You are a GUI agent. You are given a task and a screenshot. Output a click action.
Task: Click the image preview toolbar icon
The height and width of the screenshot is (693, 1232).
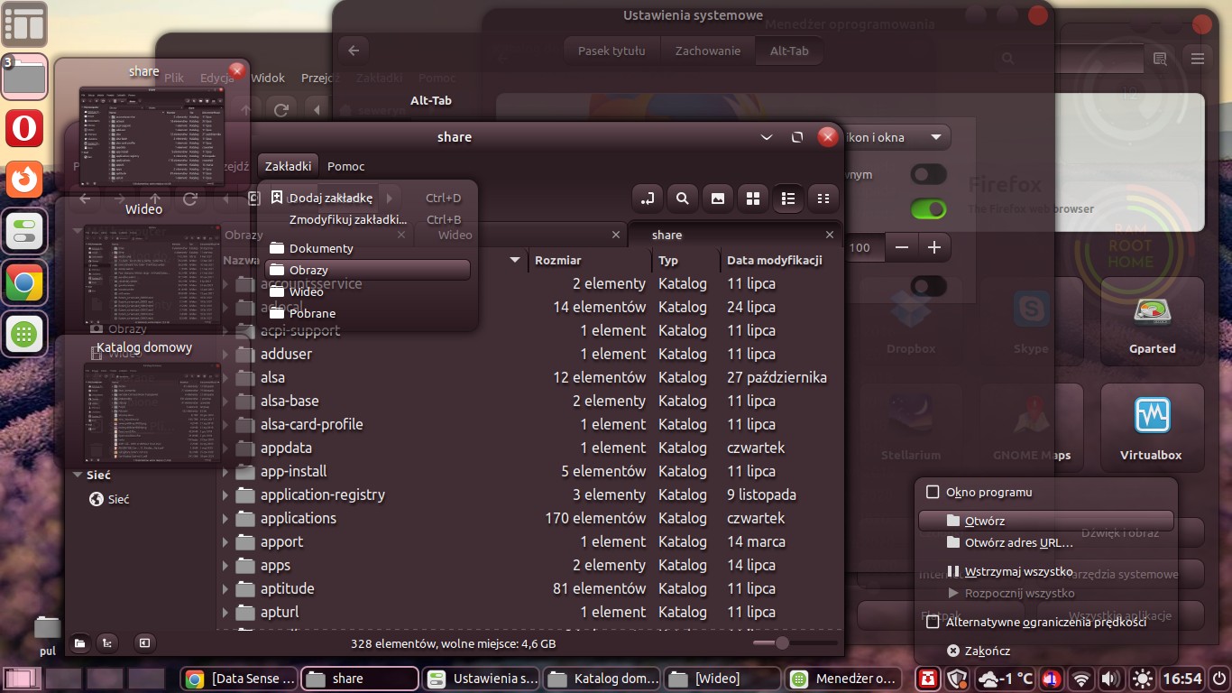(718, 199)
